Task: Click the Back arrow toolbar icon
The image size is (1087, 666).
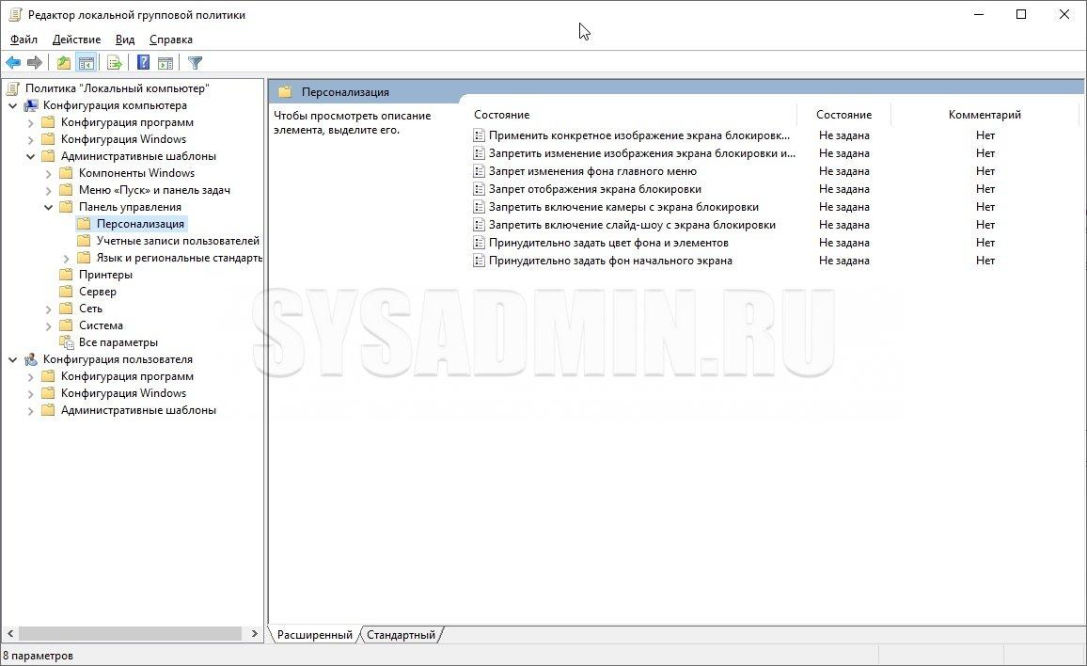Action: tap(13, 63)
